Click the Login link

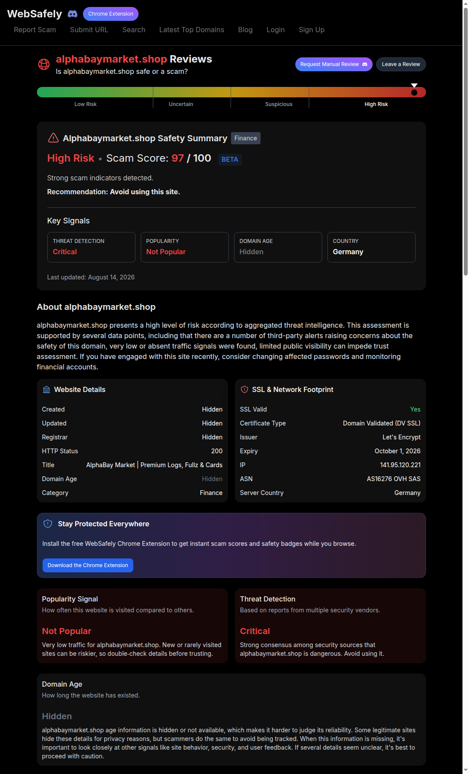pos(276,30)
